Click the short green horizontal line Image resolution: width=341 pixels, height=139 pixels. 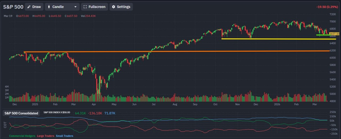(x=322, y=35)
